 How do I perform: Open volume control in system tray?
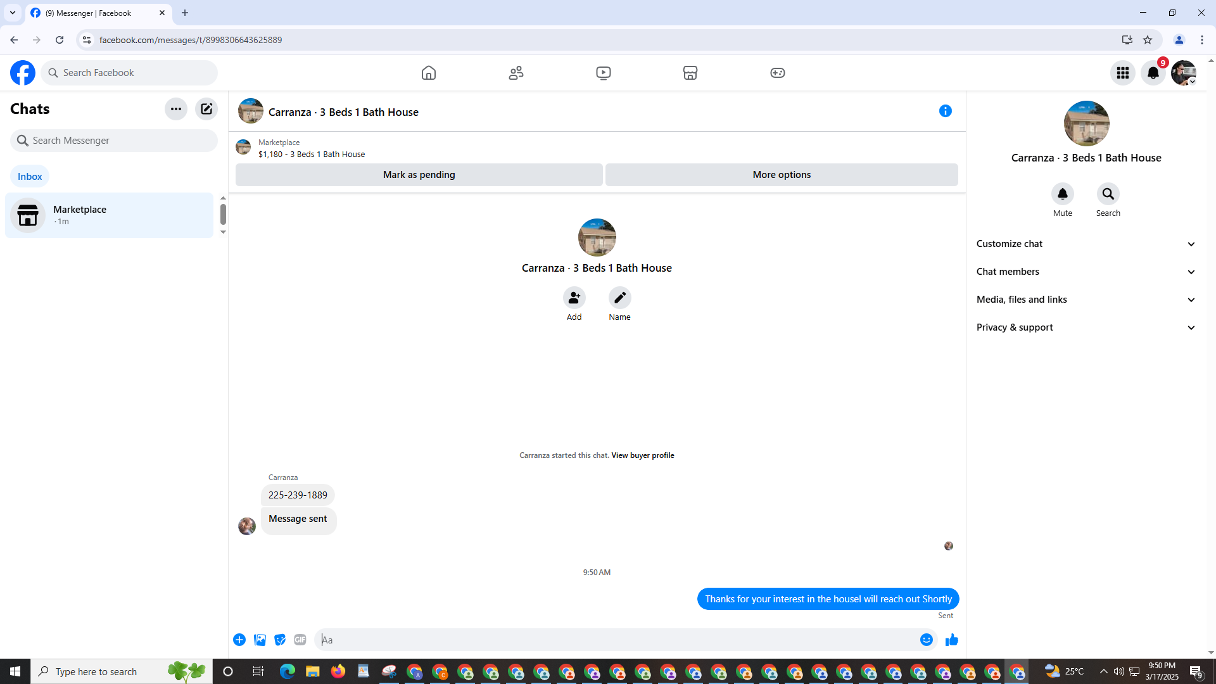tap(1119, 671)
